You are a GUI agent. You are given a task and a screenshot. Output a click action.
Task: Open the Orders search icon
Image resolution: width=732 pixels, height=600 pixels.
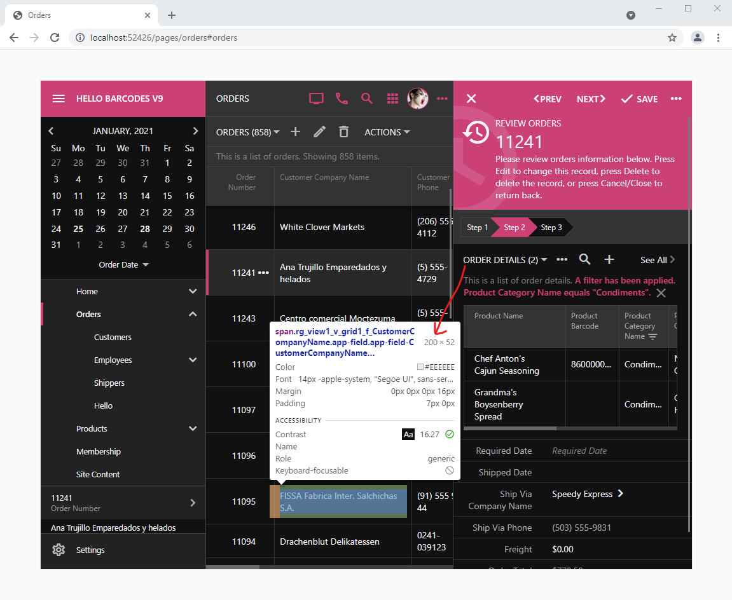point(367,99)
